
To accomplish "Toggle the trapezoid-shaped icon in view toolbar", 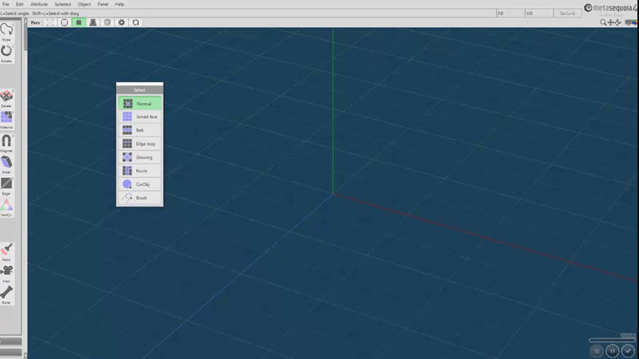I will 93,23.
